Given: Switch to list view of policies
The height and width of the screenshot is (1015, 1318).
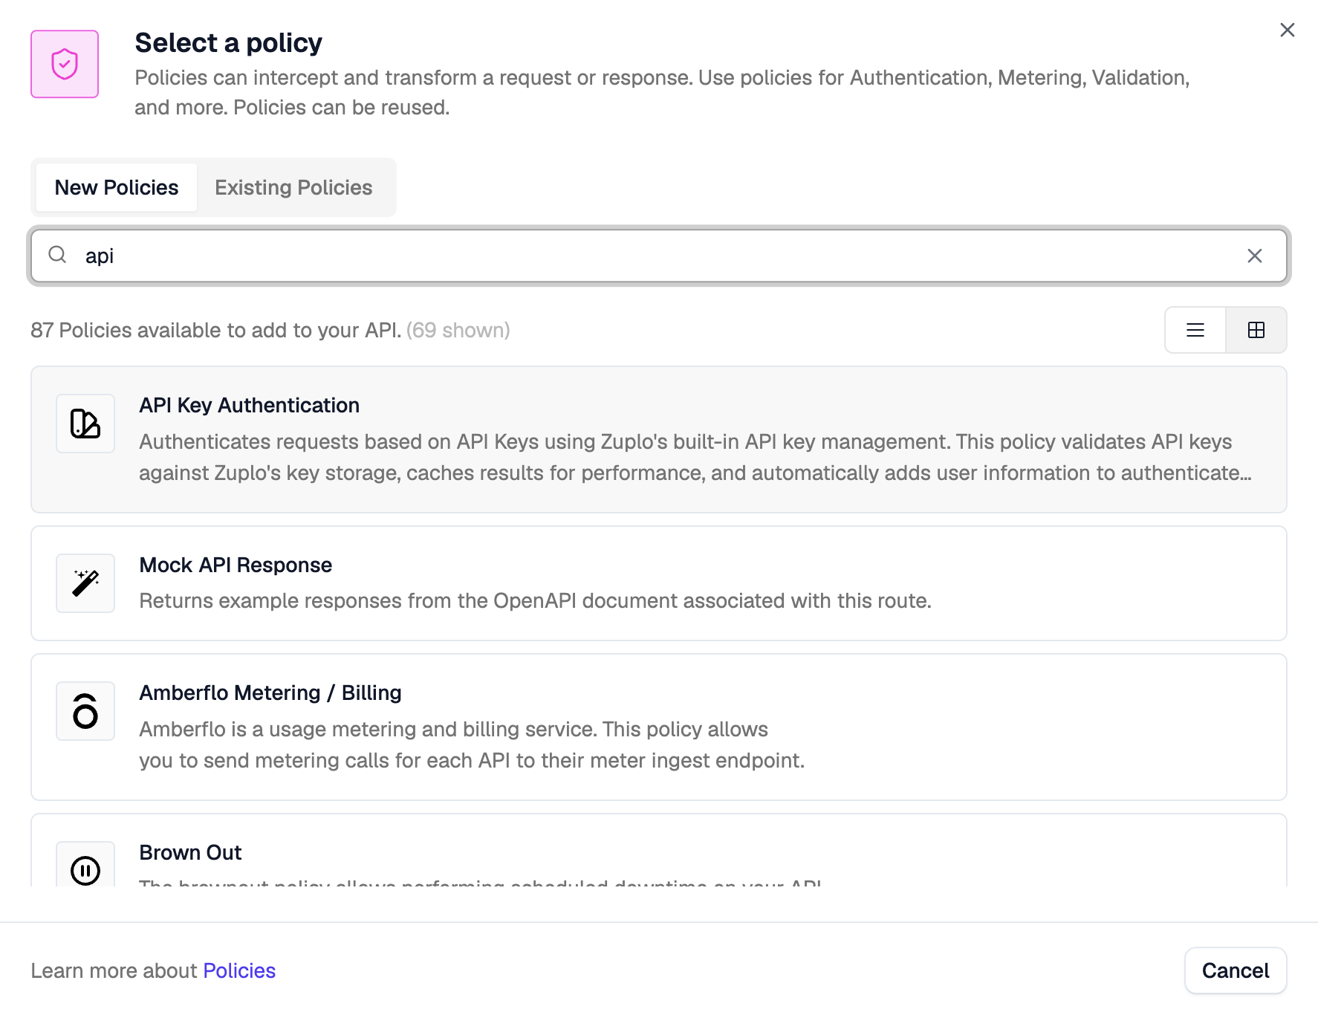Looking at the screenshot, I should [1195, 330].
